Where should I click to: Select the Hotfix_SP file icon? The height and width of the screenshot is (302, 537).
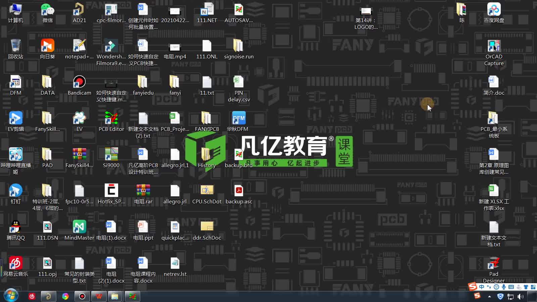(111, 194)
